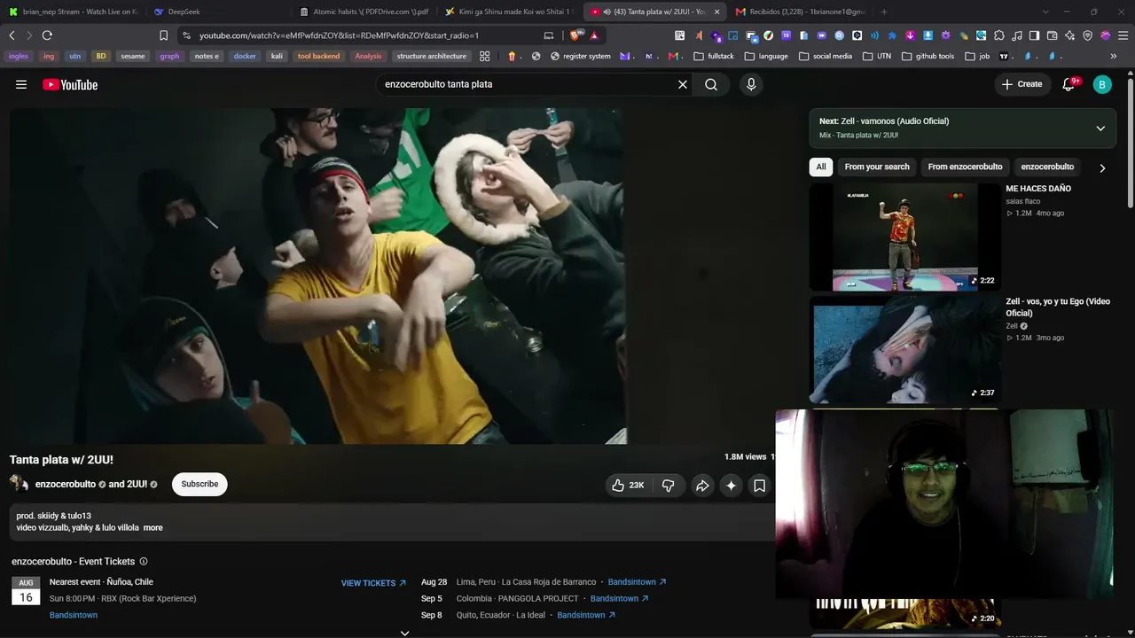Image resolution: width=1135 pixels, height=638 pixels.
Task: Open the 'register system' bookmark
Action: (x=581, y=56)
